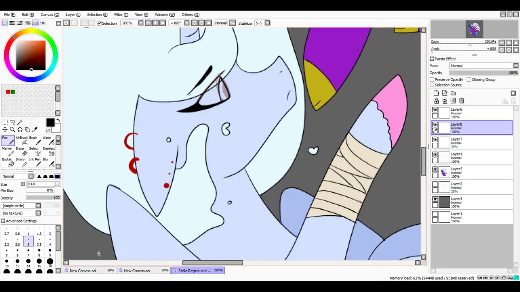Create a new linework layer
This screenshot has height=292, width=520.
coord(445,93)
